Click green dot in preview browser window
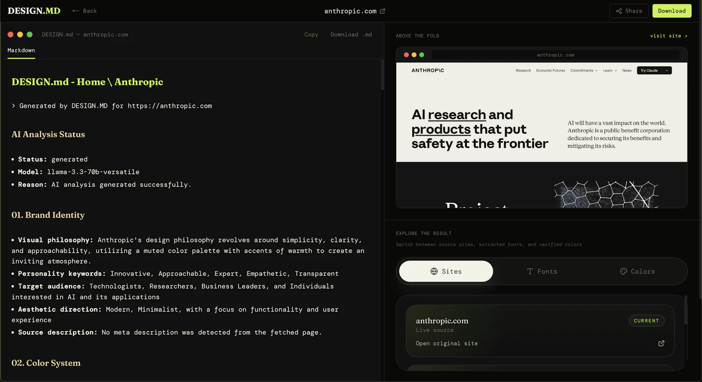Image resolution: width=702 pixels, height=382 pixels. click(422, 55)
